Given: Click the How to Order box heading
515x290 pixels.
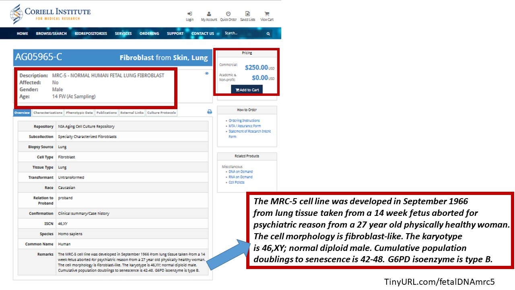Looking at the screenshot, I should (247, 110).
